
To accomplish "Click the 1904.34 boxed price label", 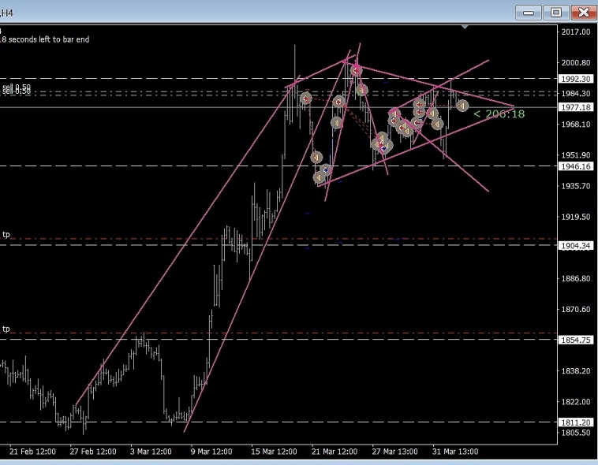I will coord(576,246).
